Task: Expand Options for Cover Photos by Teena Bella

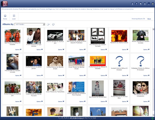Action: [x=61, y=101]
